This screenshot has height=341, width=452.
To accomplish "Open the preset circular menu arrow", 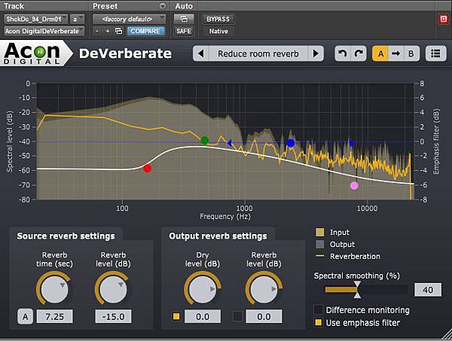I will coord(163,6).
